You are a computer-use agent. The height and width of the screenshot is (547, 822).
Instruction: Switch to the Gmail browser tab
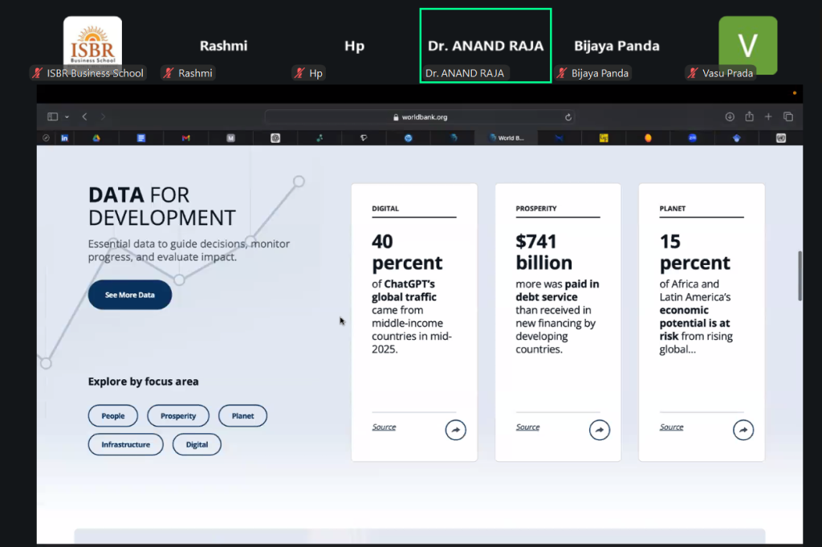click(185, 138)
